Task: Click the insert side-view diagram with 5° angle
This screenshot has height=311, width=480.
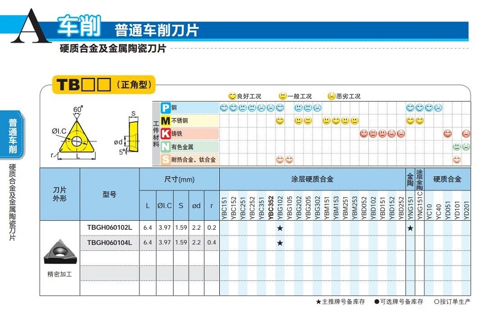Action: pyautogui.click(x=134, y=136)
